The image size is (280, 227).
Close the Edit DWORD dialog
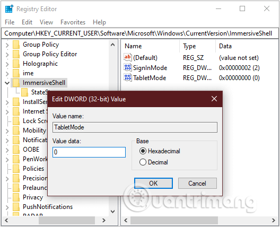(x=214, y=99)
